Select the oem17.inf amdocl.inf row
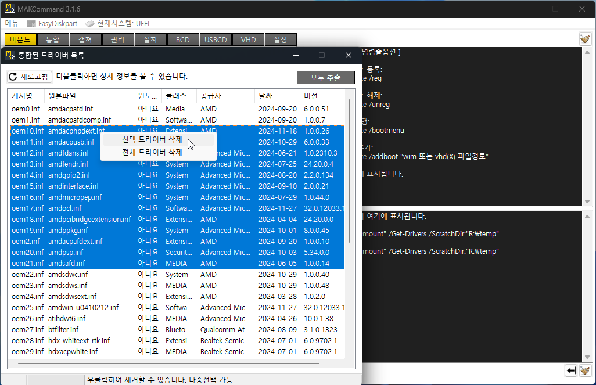This screenshot has height=385, width=596. (x=177, y=208)
